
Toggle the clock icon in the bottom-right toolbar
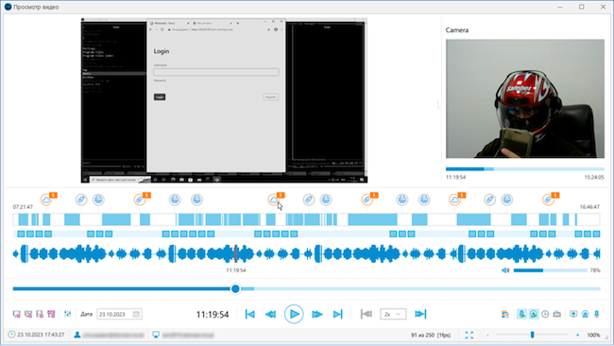point(545,314)
